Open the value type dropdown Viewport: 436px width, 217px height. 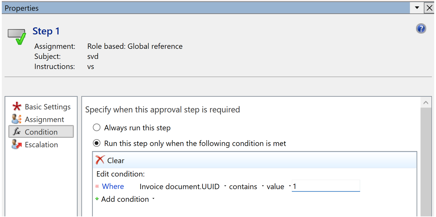pyautogui.click(x=290, y=186)
